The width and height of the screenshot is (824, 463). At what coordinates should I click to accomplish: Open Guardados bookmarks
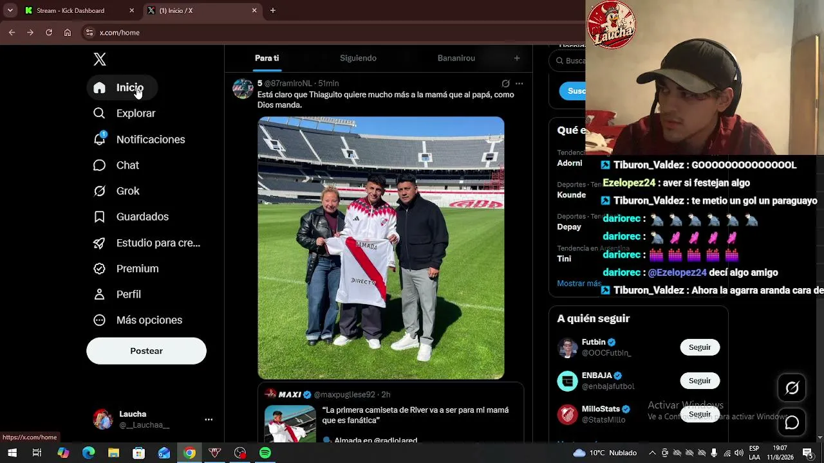pos(131,217)
